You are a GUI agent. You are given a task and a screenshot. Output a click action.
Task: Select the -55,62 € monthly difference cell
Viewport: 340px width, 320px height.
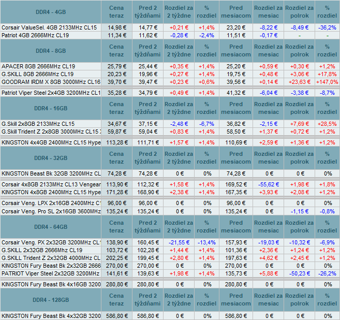click(x=269, y=184)
